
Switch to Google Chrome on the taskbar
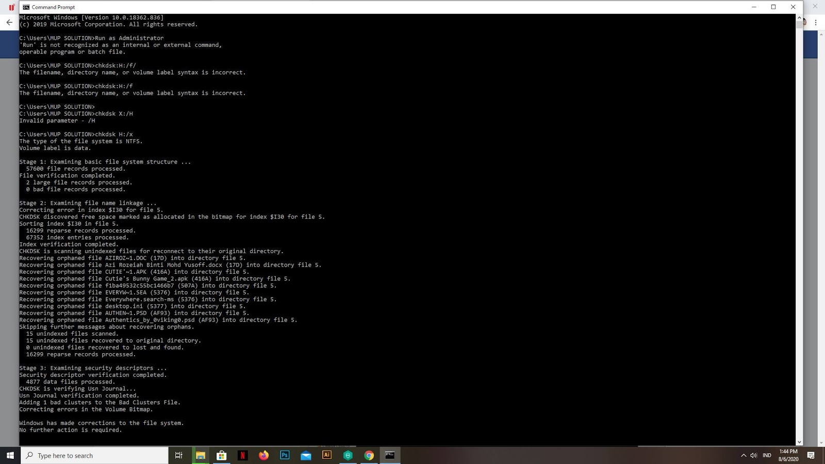369,455
